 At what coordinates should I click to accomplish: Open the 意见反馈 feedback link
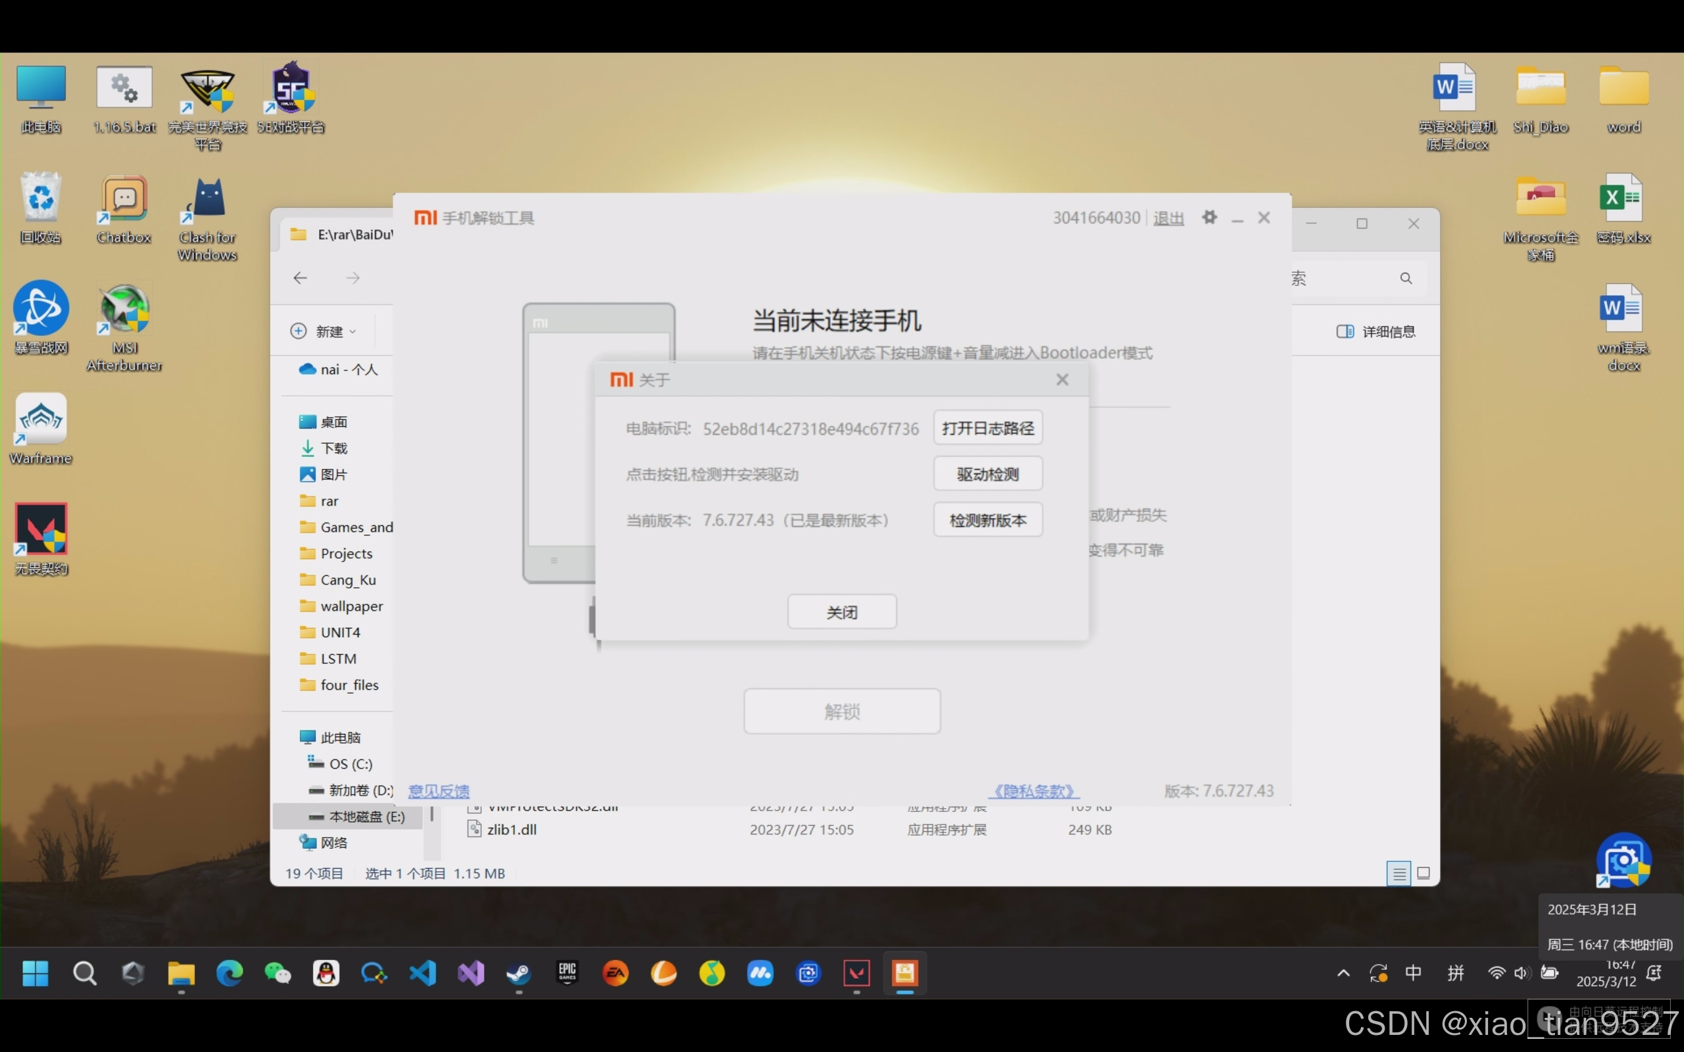tap(438, 791)
